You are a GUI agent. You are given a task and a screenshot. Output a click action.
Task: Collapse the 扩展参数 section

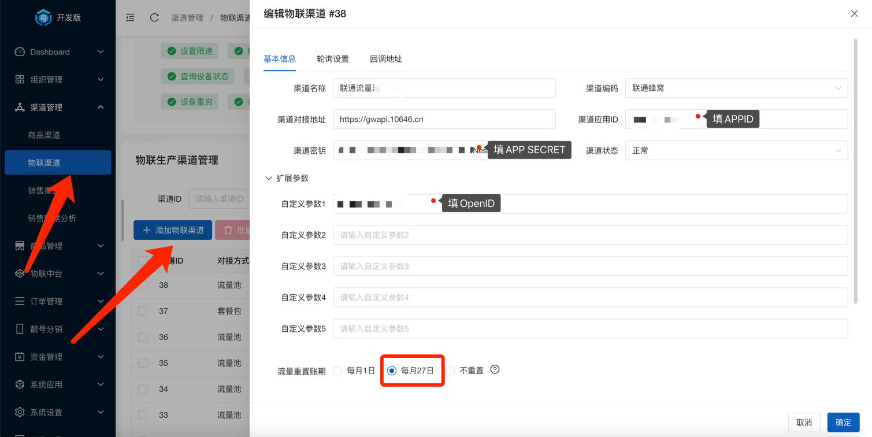pos(269,177)
